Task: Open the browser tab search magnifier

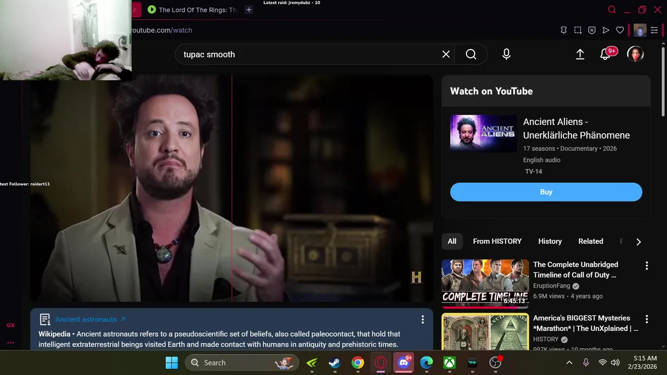Action: point(612,9)
